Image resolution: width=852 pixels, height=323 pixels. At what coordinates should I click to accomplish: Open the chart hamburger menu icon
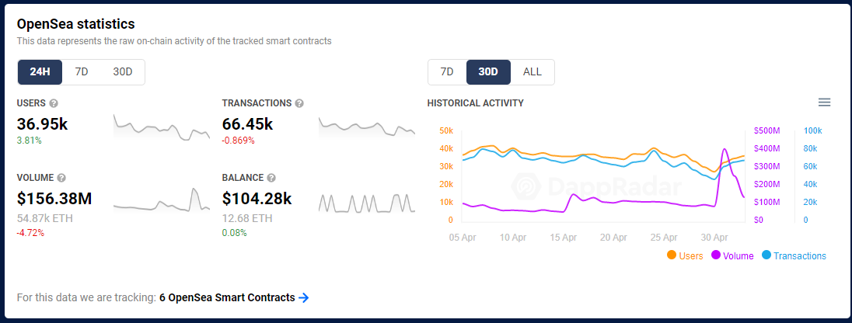pyautogui.click(x=824, y=102)
